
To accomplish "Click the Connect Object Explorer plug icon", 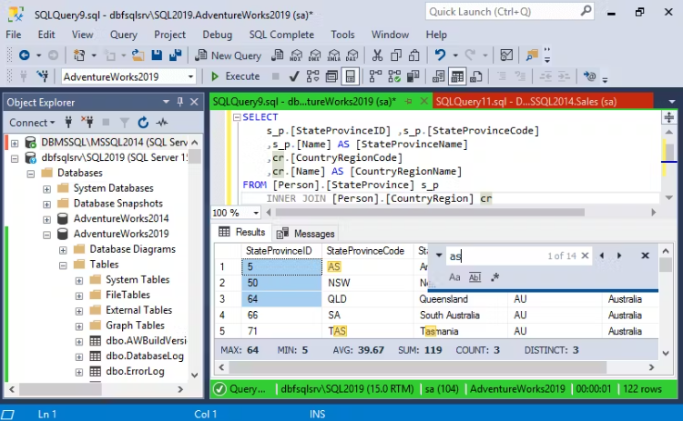I will click(x=68, y=123).
